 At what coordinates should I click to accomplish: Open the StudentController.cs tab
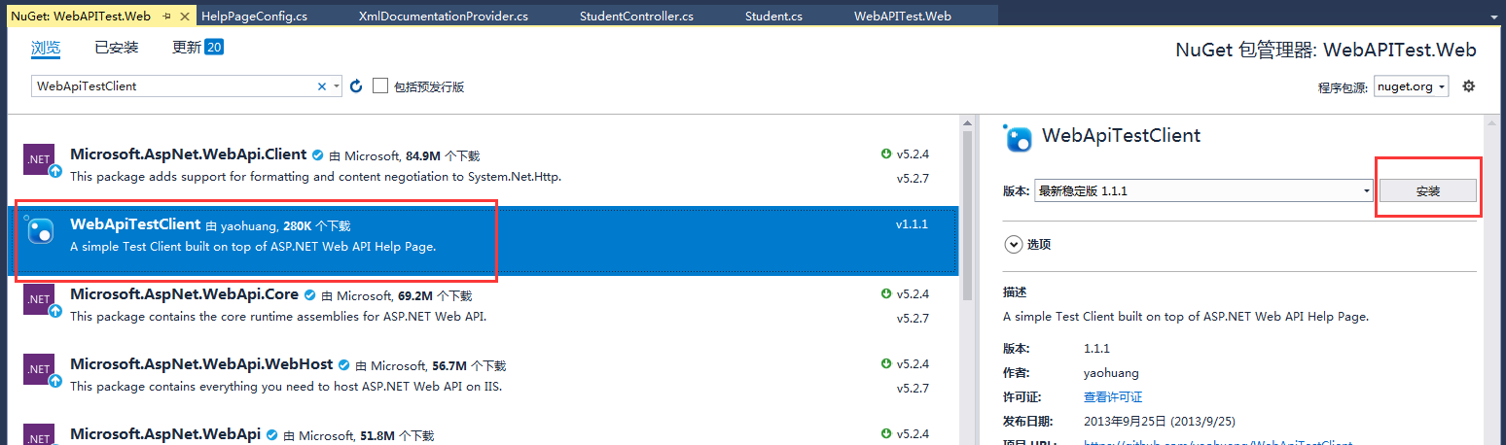(x=636, y=17)
